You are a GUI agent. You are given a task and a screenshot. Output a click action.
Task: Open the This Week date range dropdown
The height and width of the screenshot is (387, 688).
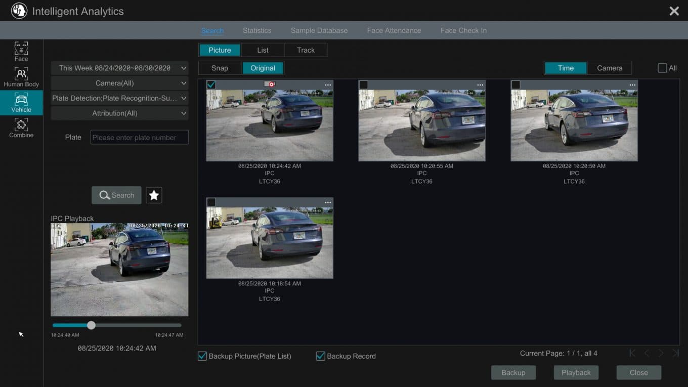119,67
